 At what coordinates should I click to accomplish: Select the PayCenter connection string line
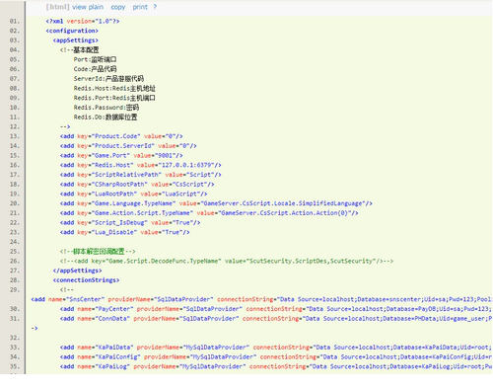[x=276, y=309]
